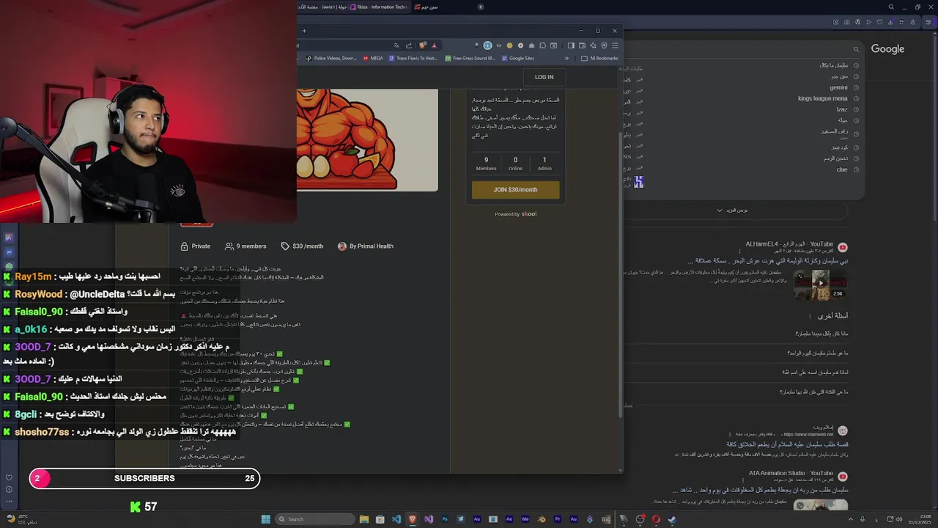Click the Brave Shields lion icon
This screenshot has height=528, width=938.
point(422,45)
